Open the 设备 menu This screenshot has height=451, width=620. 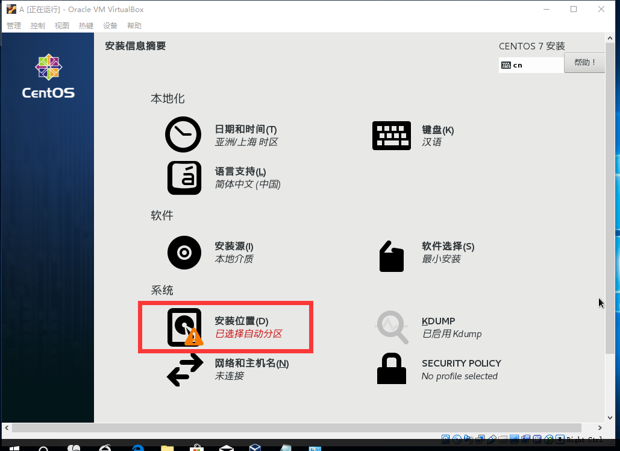point(110,26)
